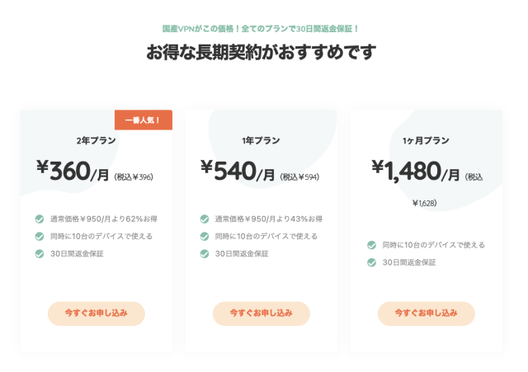The width and height of the screenshot is (528, 372).
Task: Click check icon beside 2-year refund guarantee
Action: point(40,253)
